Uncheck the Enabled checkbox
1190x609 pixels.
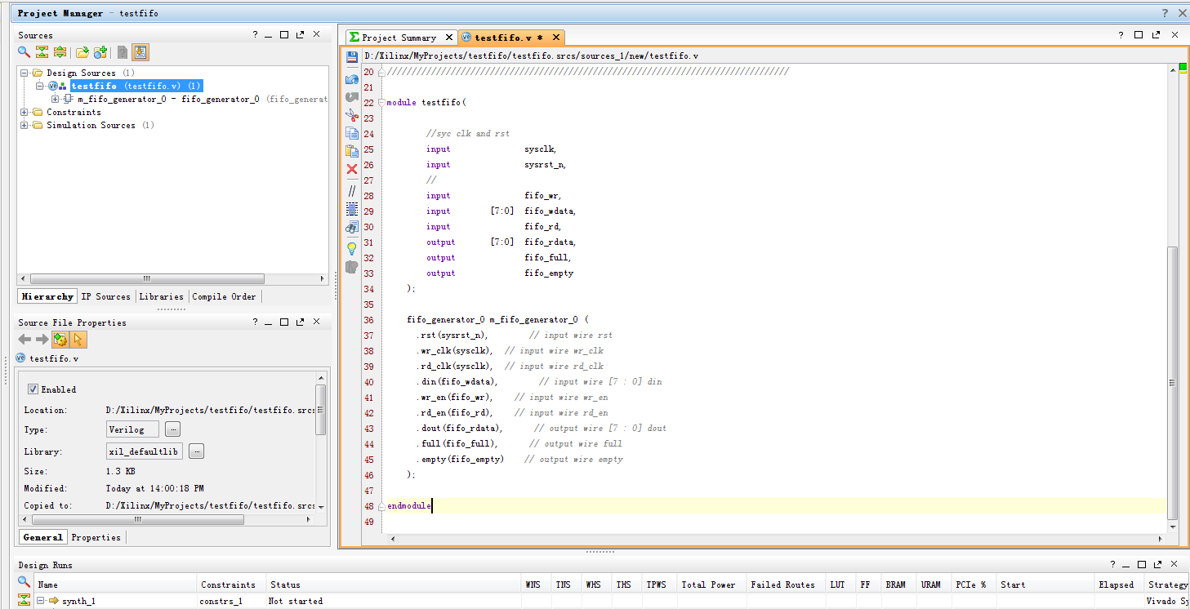click(33, 389)
